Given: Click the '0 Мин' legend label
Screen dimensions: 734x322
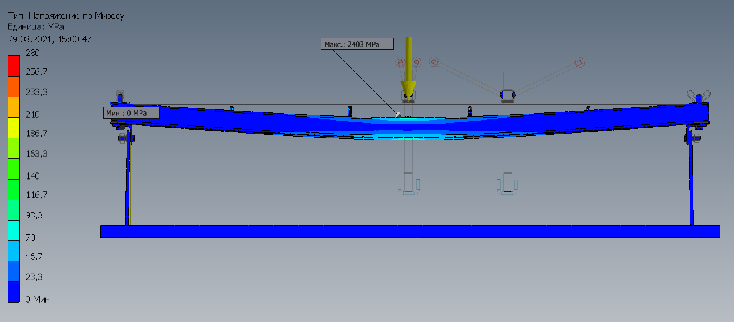Looking at the screenshot, I should tap(38, 300).
